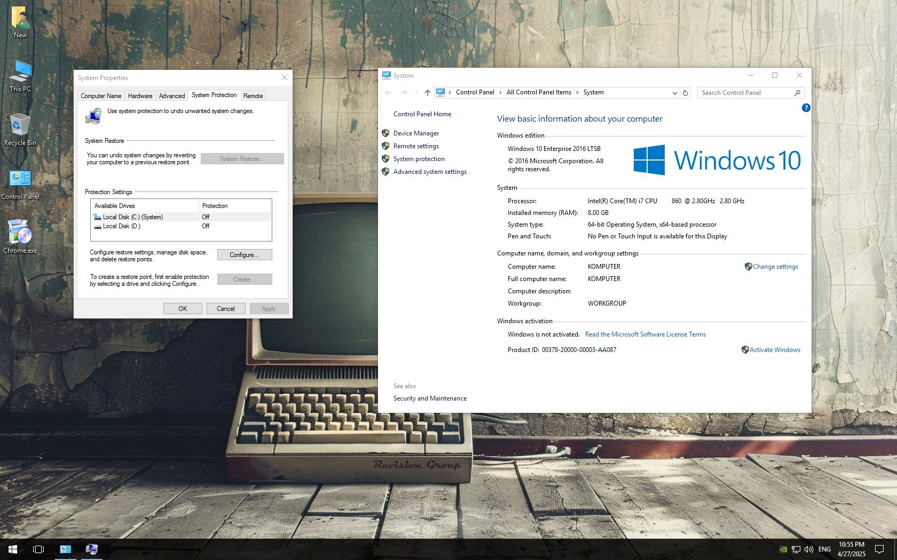This screenshot has width=897, height=560.
Task: Open Control Panel desktop icon
Action: click(20, 182)
